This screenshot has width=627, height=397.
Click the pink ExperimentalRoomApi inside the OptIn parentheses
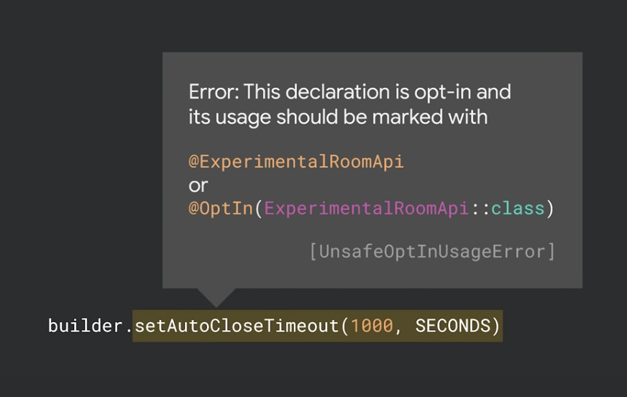pyautogui.click(x=366, y=209)
